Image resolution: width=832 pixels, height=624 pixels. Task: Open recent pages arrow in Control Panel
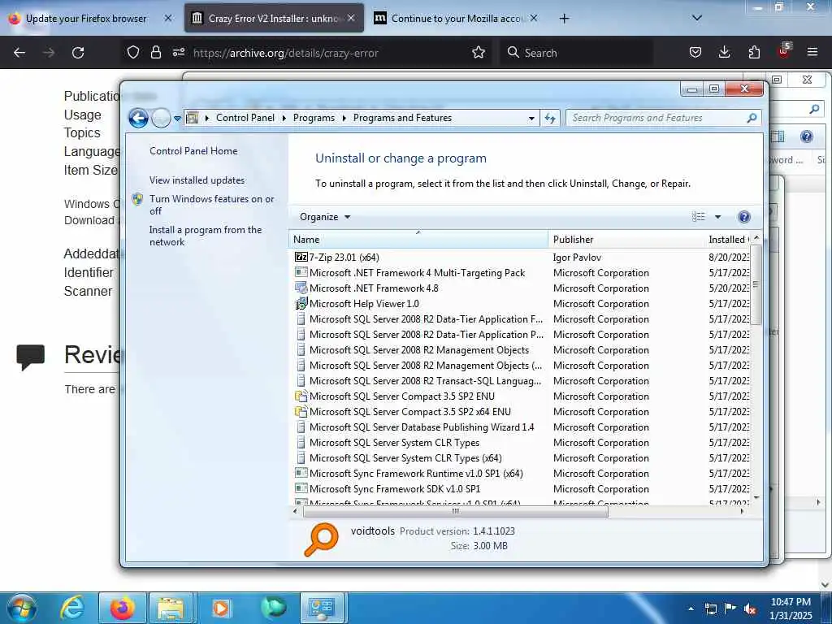[x=177, y=119]
